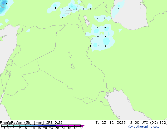Click the 35–40 mm violet legend swatch

coord(65,126)
